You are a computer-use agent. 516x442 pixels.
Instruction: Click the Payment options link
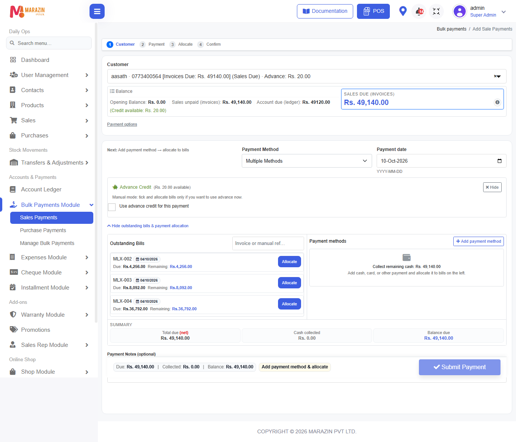[x=122, y=125]
